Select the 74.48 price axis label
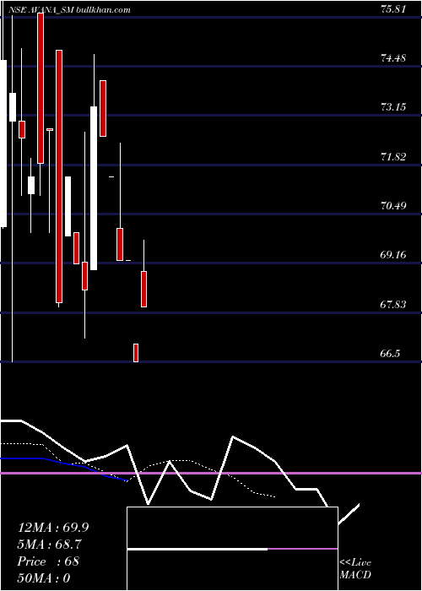This screenshot has width=422, height=591. click(393, 58)
